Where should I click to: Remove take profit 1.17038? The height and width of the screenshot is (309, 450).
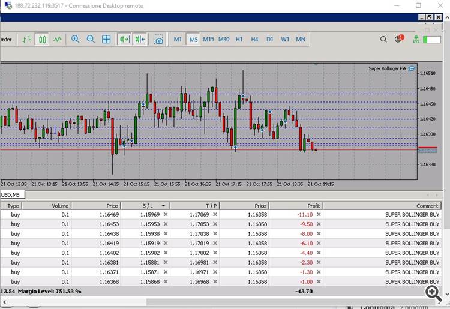click(x=215, y=233)
